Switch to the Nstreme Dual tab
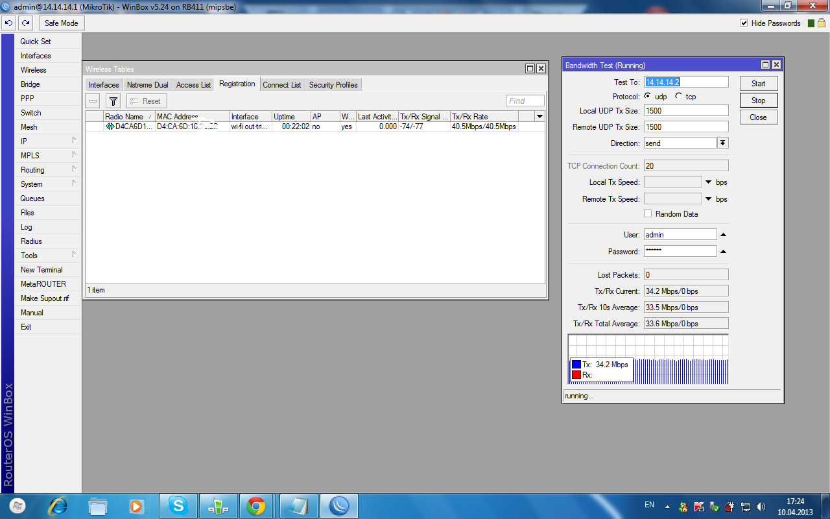Image resolution: width=830 pixels, height=519 pixels. click(148, 85)
